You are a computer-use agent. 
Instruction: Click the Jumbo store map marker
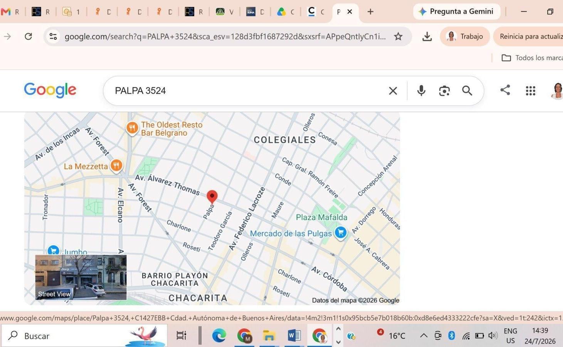click(x=54, y=250)
